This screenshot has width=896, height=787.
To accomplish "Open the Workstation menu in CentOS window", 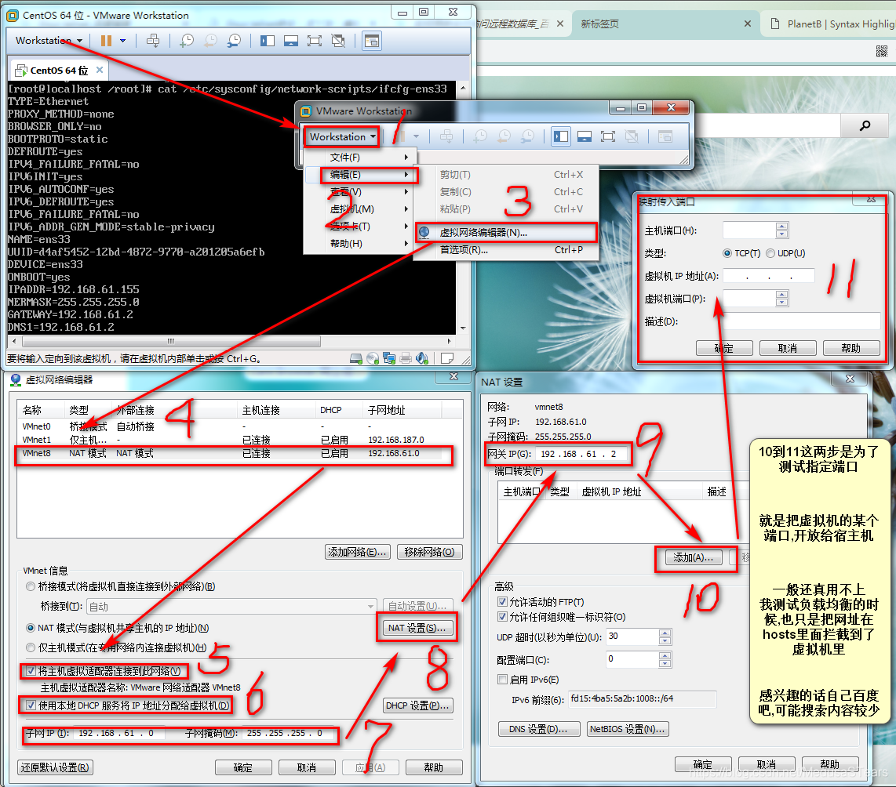I will click(49, 41).
